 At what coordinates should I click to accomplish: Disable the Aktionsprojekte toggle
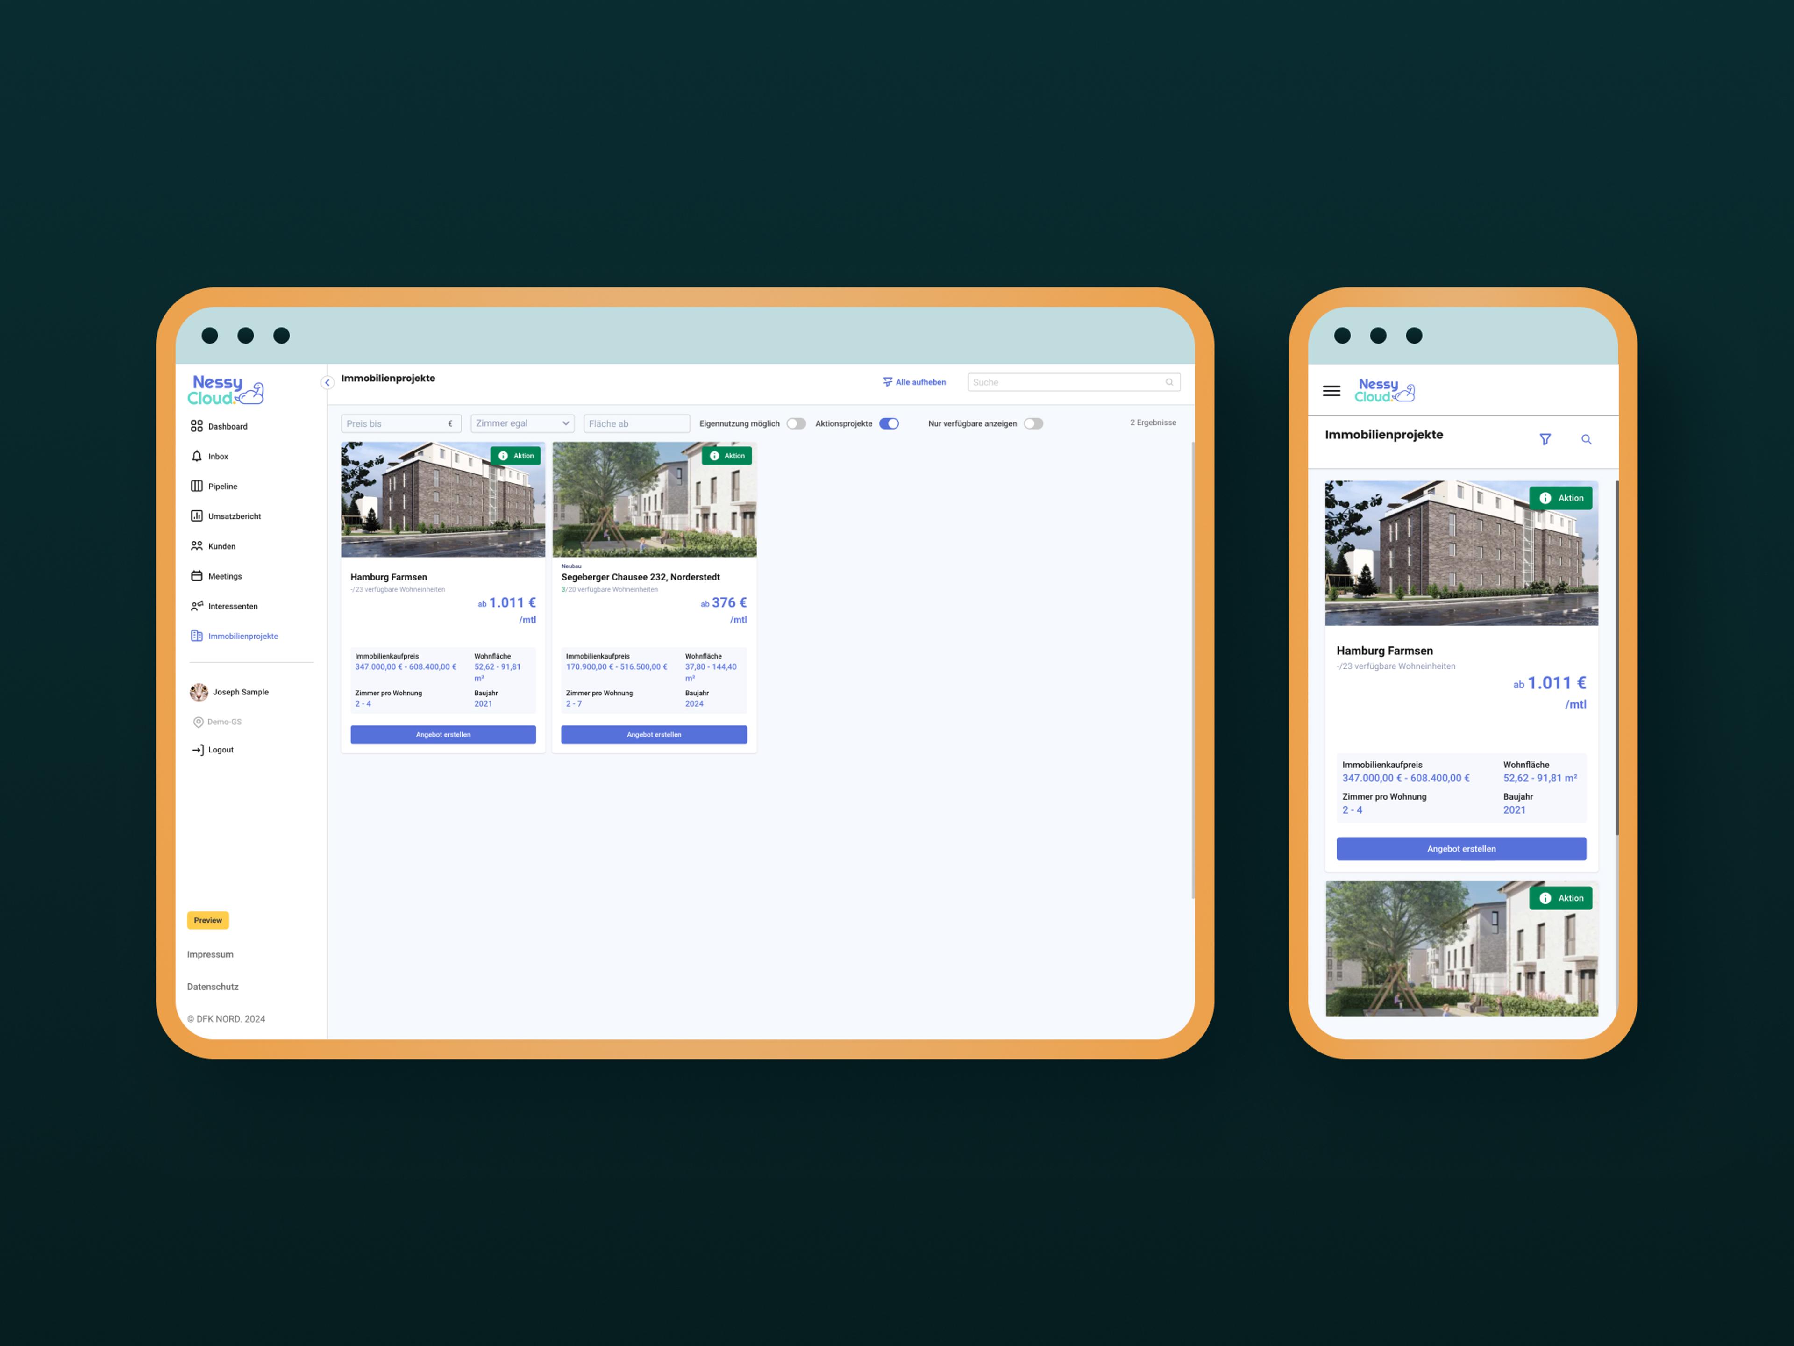click(x=889, y=423)
